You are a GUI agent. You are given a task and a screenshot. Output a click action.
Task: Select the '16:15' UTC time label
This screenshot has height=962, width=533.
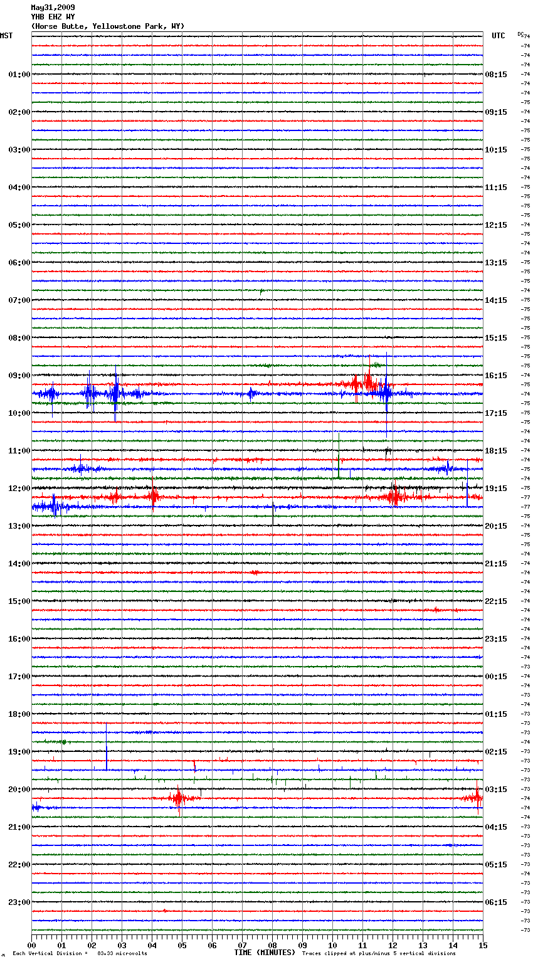tap(496, 376)
